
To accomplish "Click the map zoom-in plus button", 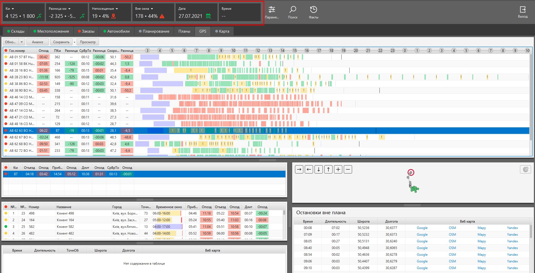I will coord(338,169).
